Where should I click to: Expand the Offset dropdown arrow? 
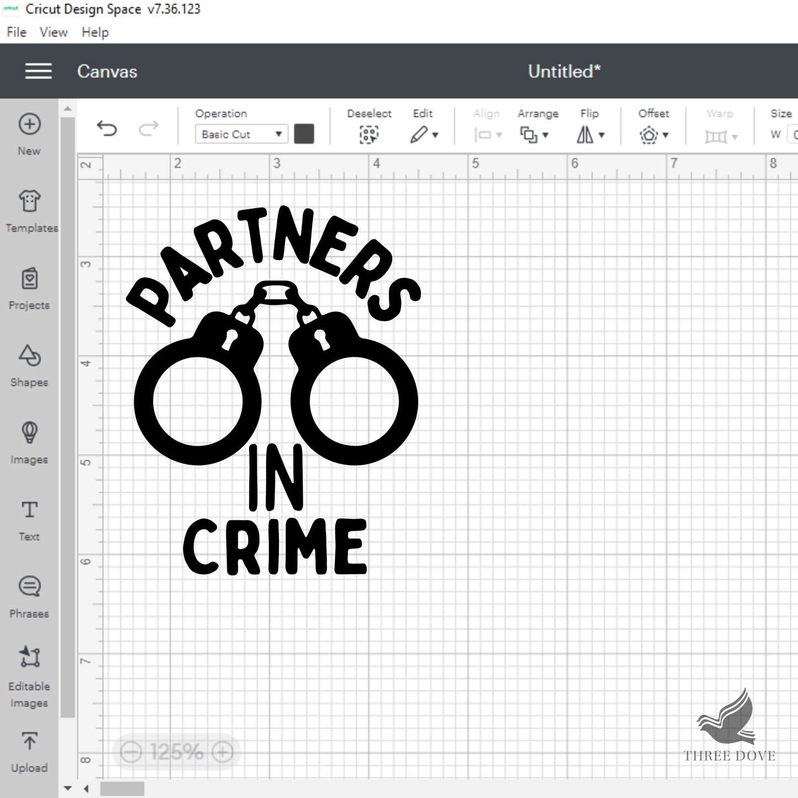666,135
